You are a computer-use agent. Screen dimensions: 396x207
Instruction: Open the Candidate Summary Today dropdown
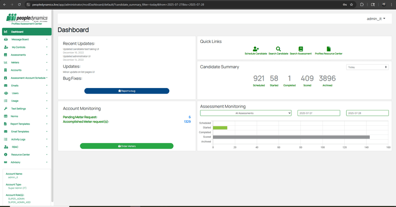click(x=367, y=67)
